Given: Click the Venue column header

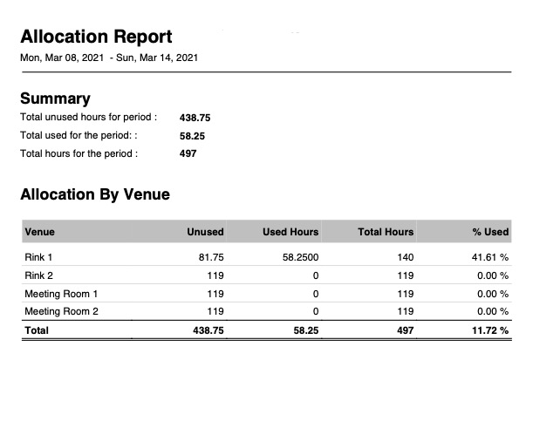Looking at the screenshot, I should 40,232.
